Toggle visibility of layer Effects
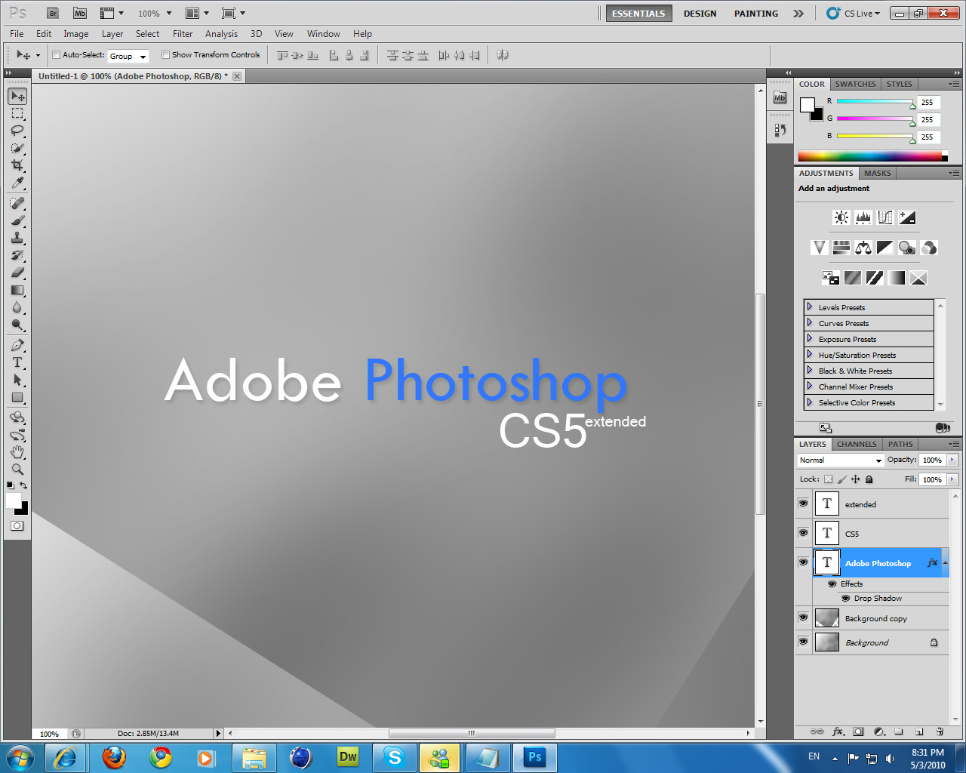 pos(832,584)
